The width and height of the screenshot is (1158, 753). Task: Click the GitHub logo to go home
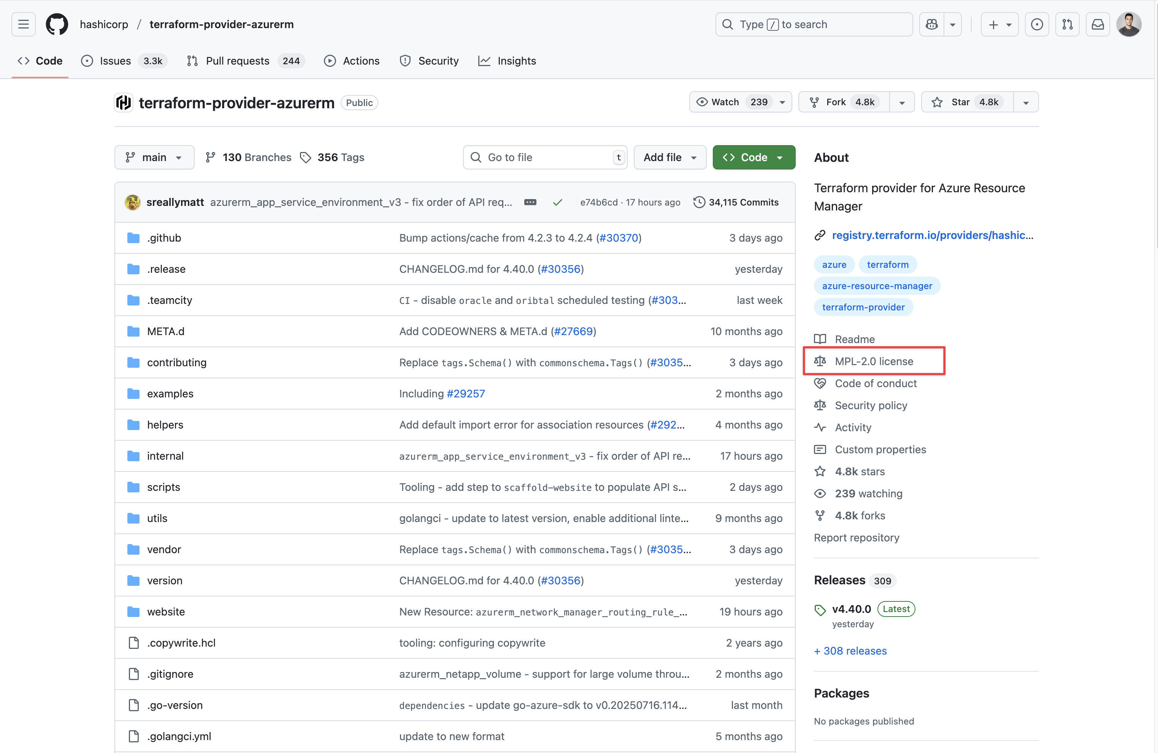[56, 24]
